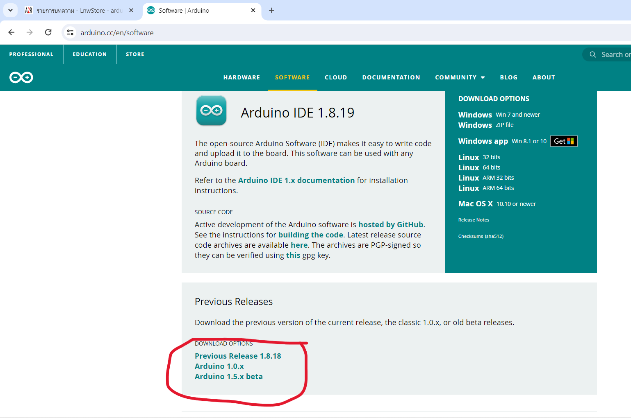Open the tab search dropdown arrow
Screen dimensions: 631x418
[x=10, y=10]
